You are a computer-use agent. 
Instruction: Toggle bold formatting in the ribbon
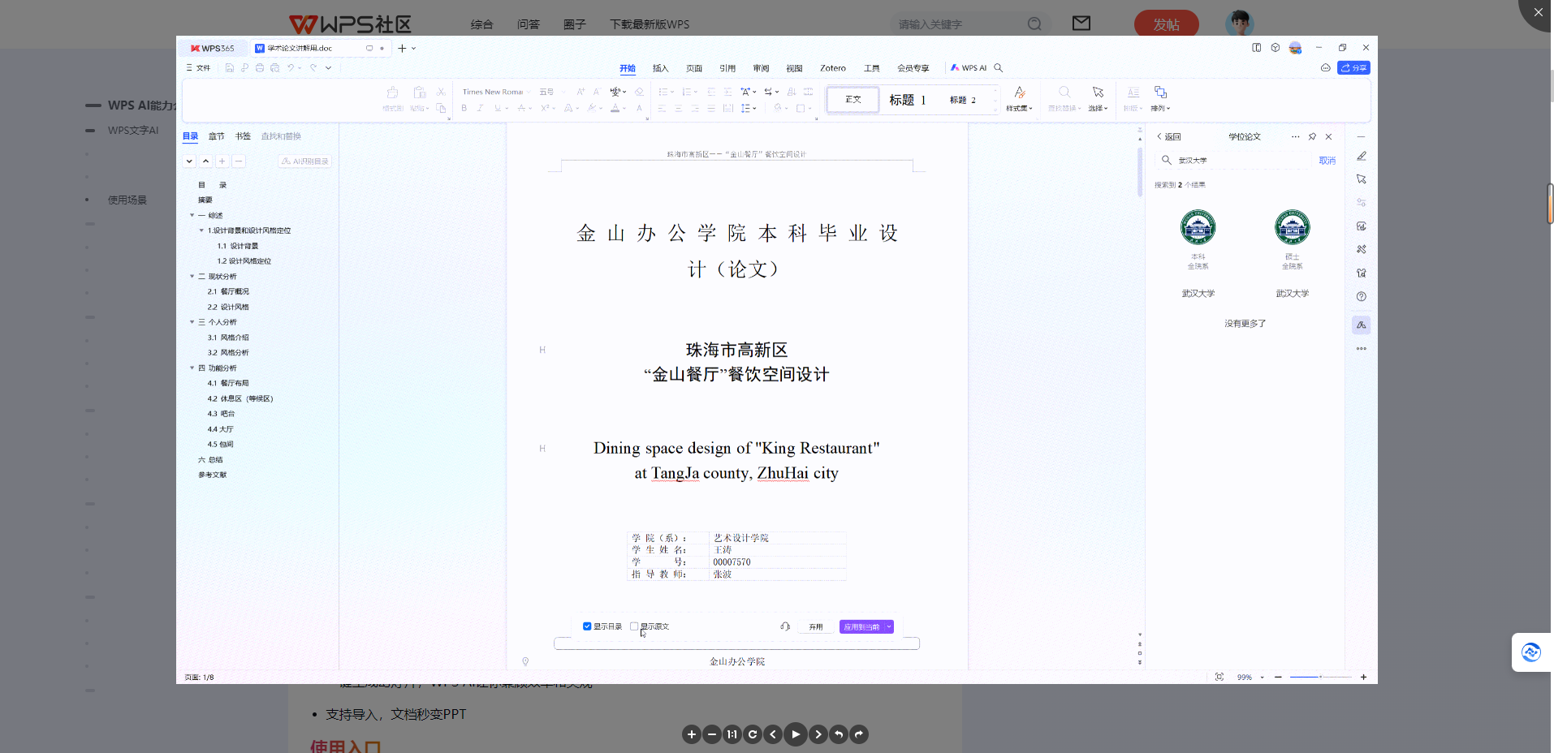[464, 107]
